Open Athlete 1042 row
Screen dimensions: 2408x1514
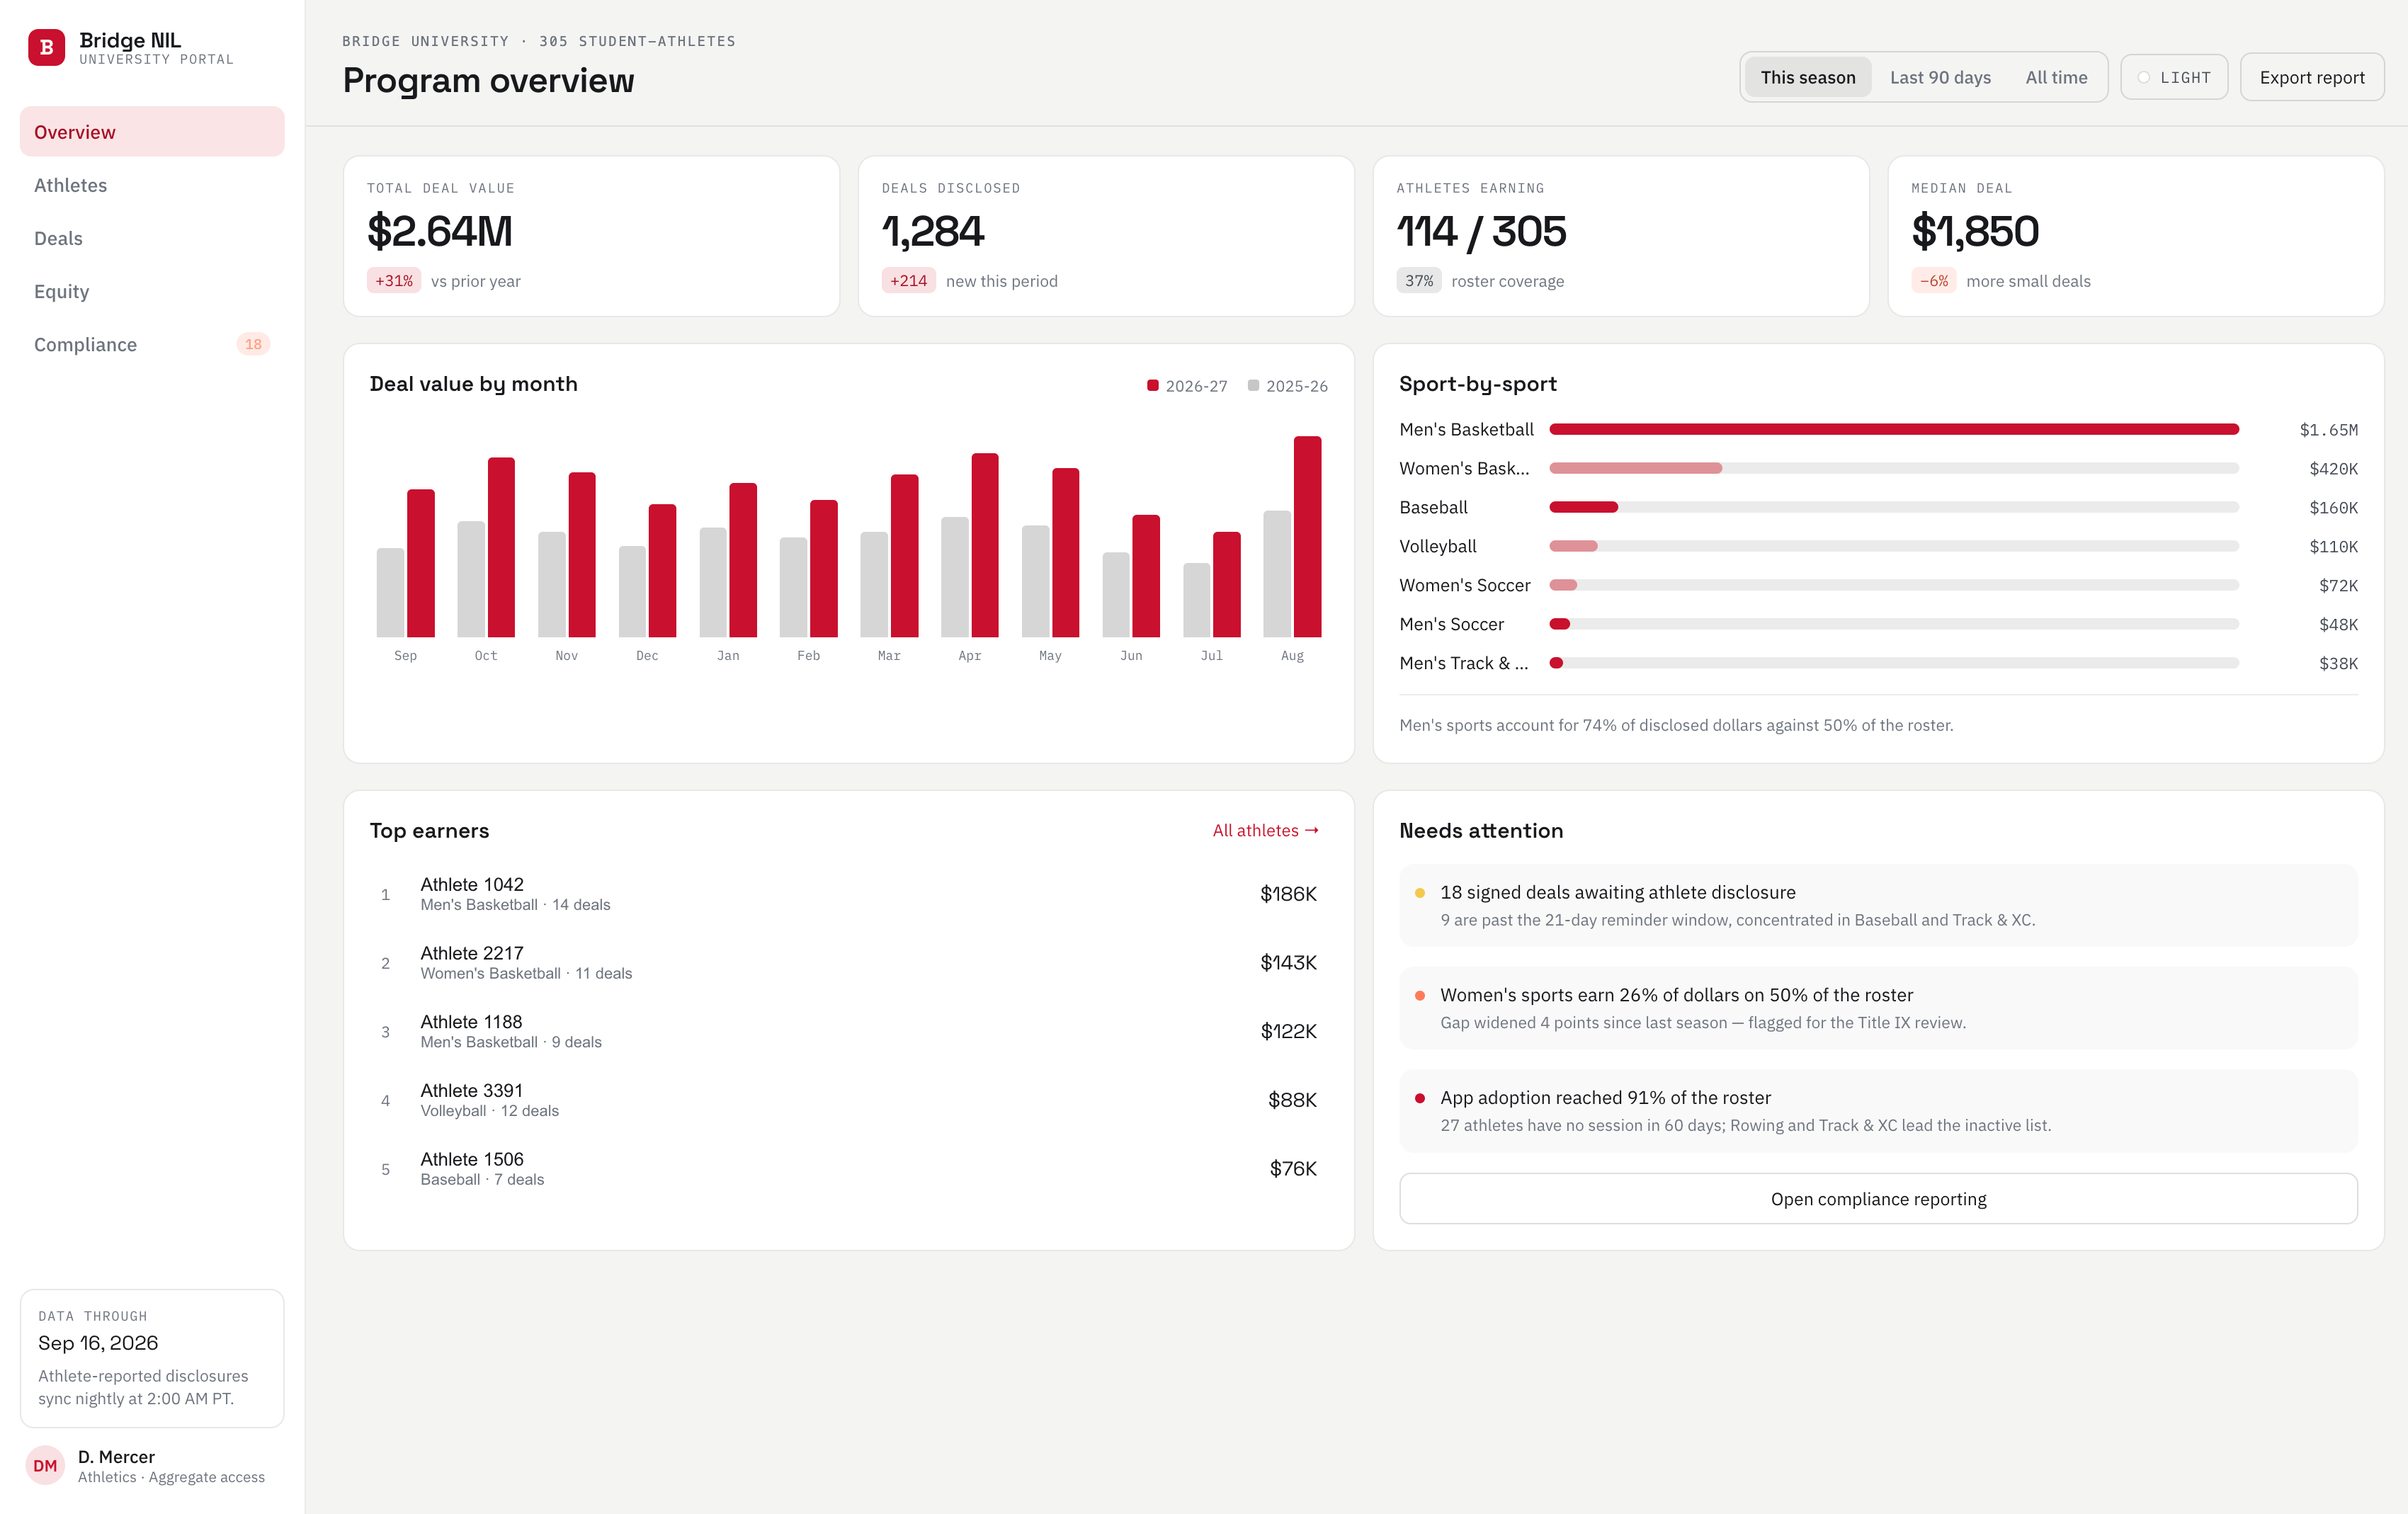(848, 894)
